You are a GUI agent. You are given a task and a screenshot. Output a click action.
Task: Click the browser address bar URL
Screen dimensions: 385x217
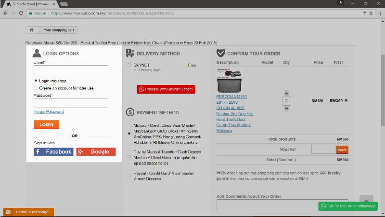click(113, 14)
